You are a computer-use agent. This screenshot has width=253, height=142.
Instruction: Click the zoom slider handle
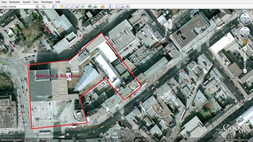(x=245, y=60)
